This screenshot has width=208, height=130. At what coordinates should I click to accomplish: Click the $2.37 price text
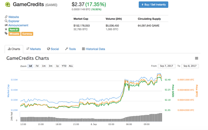[78, 4]
